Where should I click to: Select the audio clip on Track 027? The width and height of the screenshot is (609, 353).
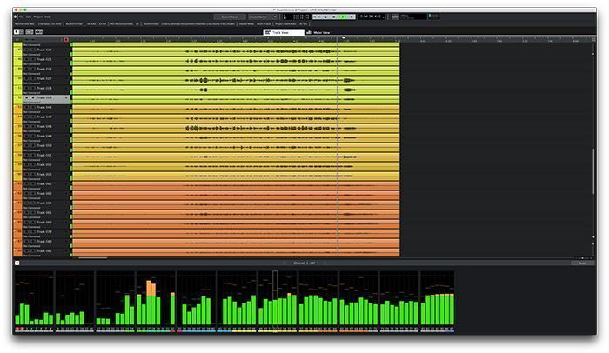click(x=236, y=80)
